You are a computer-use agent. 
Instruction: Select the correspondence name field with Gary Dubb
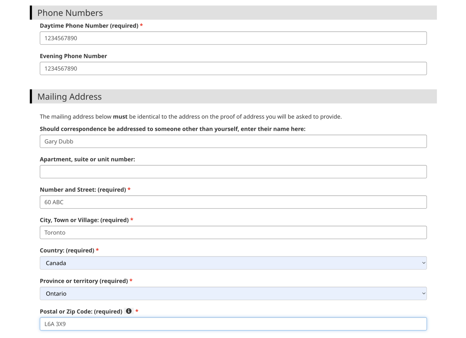233,141
